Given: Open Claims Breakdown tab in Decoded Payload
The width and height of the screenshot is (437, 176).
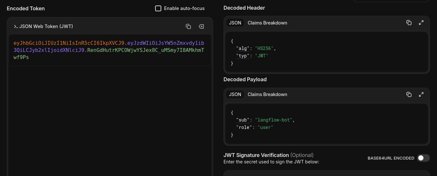Looking at the screenshot, I should point(267,94).
